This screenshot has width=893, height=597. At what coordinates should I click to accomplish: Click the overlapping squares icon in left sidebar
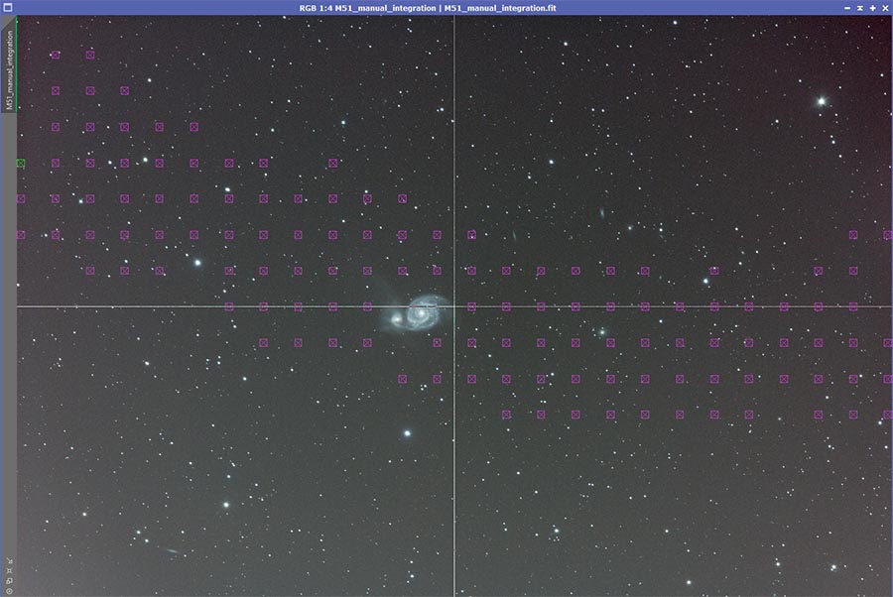[x=8, y=581]
